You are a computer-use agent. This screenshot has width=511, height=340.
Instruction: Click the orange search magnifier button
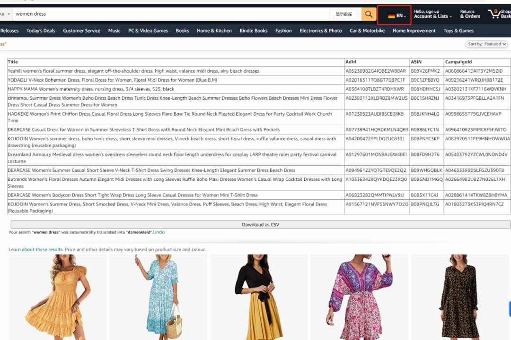pos(369,14)
